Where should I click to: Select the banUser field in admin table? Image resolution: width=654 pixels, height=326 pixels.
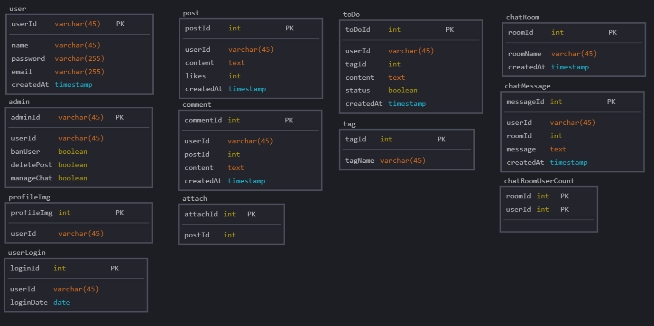(x=26, y=151)
